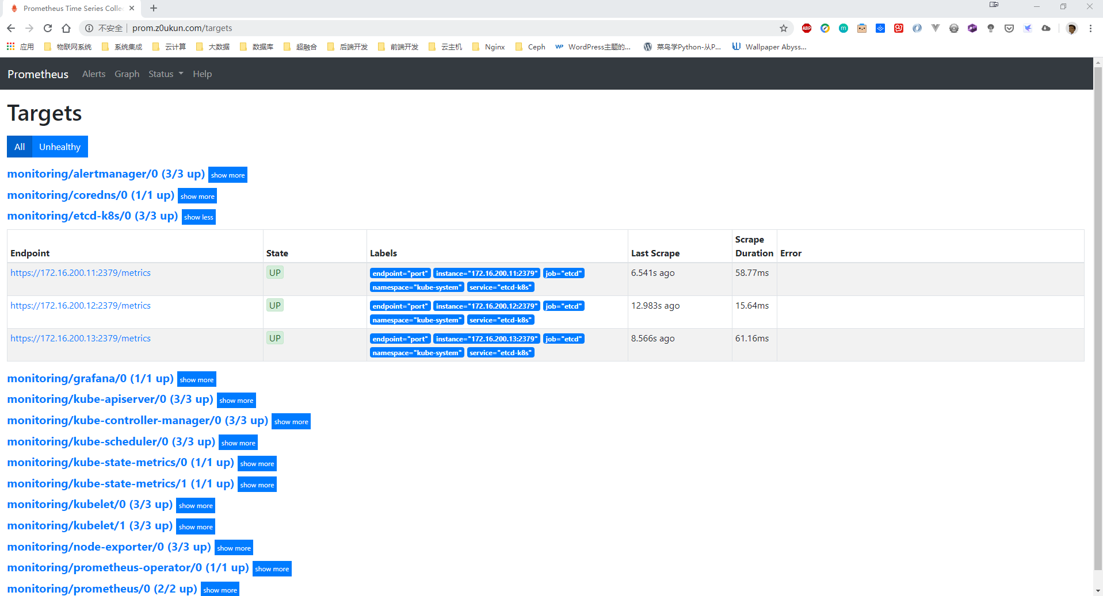Open endpoint 172.16.200.12:2379 metrics link
This screenshot has height=596, width=1103.
pos(81,306)
